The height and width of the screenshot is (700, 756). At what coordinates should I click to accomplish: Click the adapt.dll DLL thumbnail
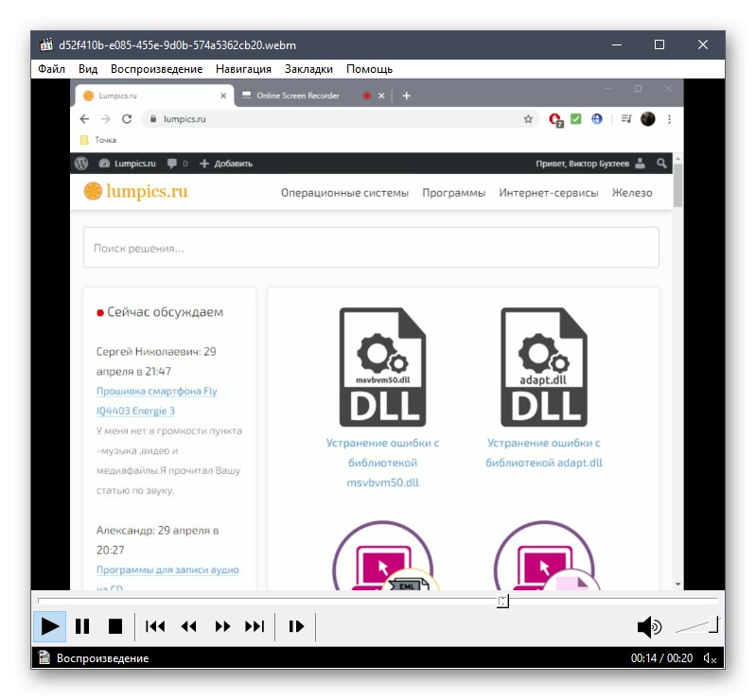(543, 367)
